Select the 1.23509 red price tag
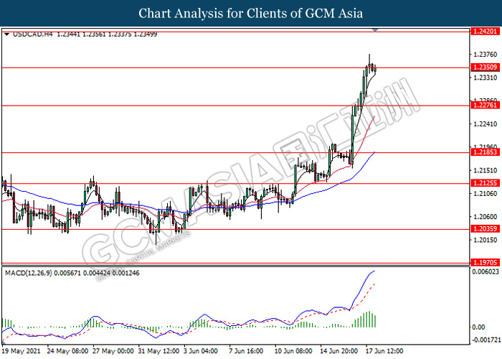Screen dimensions: 502x359 [x=482, y=67]
